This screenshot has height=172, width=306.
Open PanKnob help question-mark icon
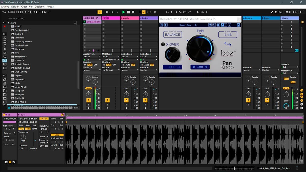pyautogui.click(x=229, y=25)
